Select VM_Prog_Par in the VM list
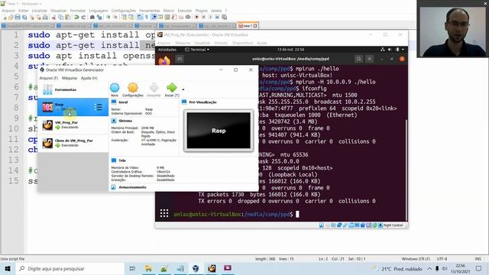The image size is (489, 275). 73,125
